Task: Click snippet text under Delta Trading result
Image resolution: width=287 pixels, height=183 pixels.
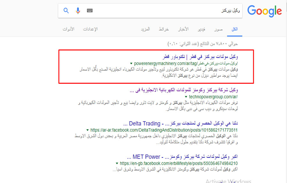Action: click(x=156, y=139)
